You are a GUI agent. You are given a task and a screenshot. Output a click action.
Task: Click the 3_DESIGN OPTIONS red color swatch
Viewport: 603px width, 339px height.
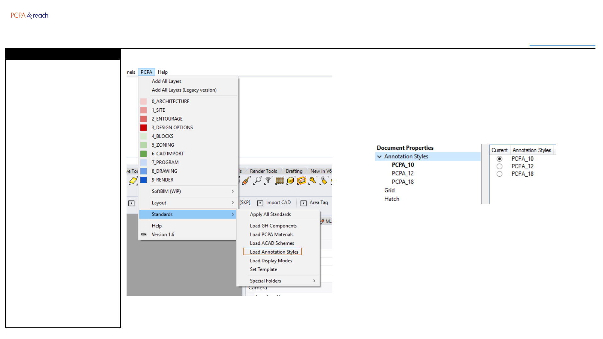pos(144,127)
